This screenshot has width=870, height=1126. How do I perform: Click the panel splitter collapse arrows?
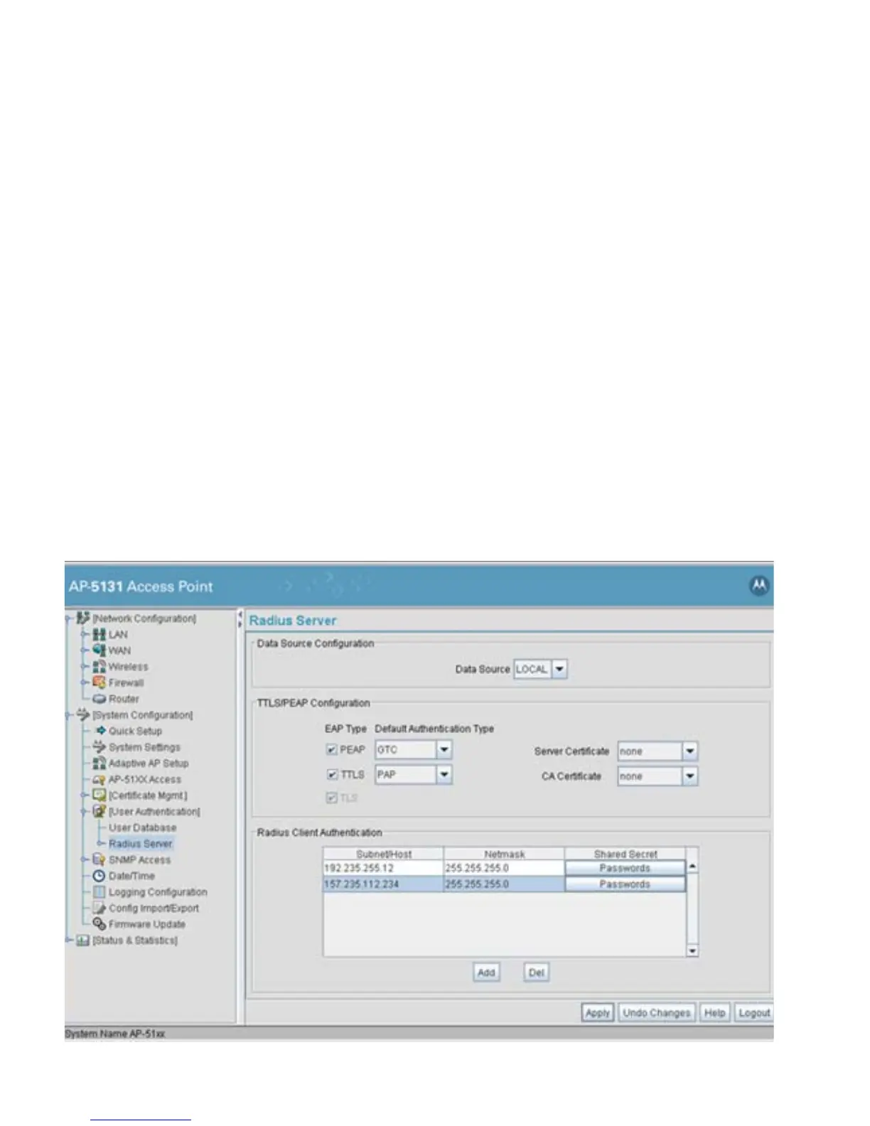[240, 620]
